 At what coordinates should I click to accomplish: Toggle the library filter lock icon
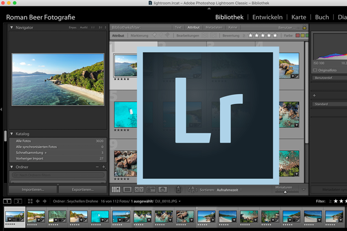(x=305, y=27)
